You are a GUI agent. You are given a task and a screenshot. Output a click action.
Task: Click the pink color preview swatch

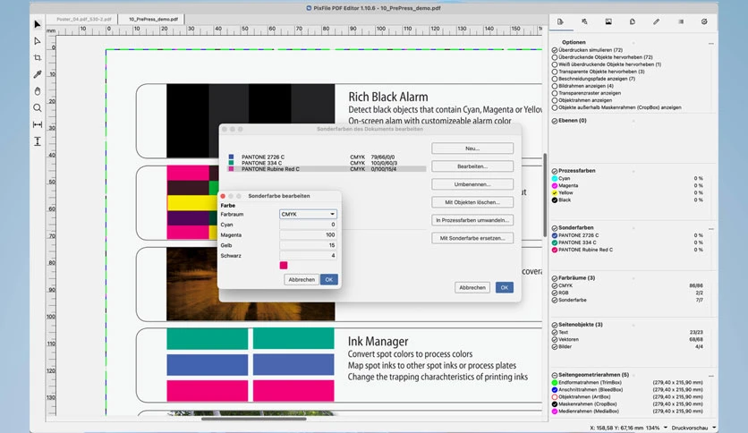pyautogui.click(x=284, y=265)
